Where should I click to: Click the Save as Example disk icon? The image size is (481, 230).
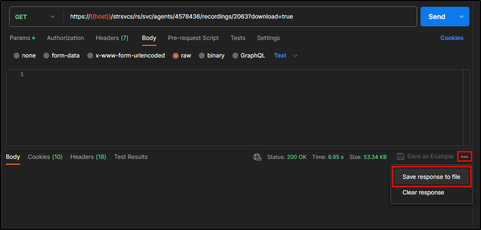pos(400,156)
